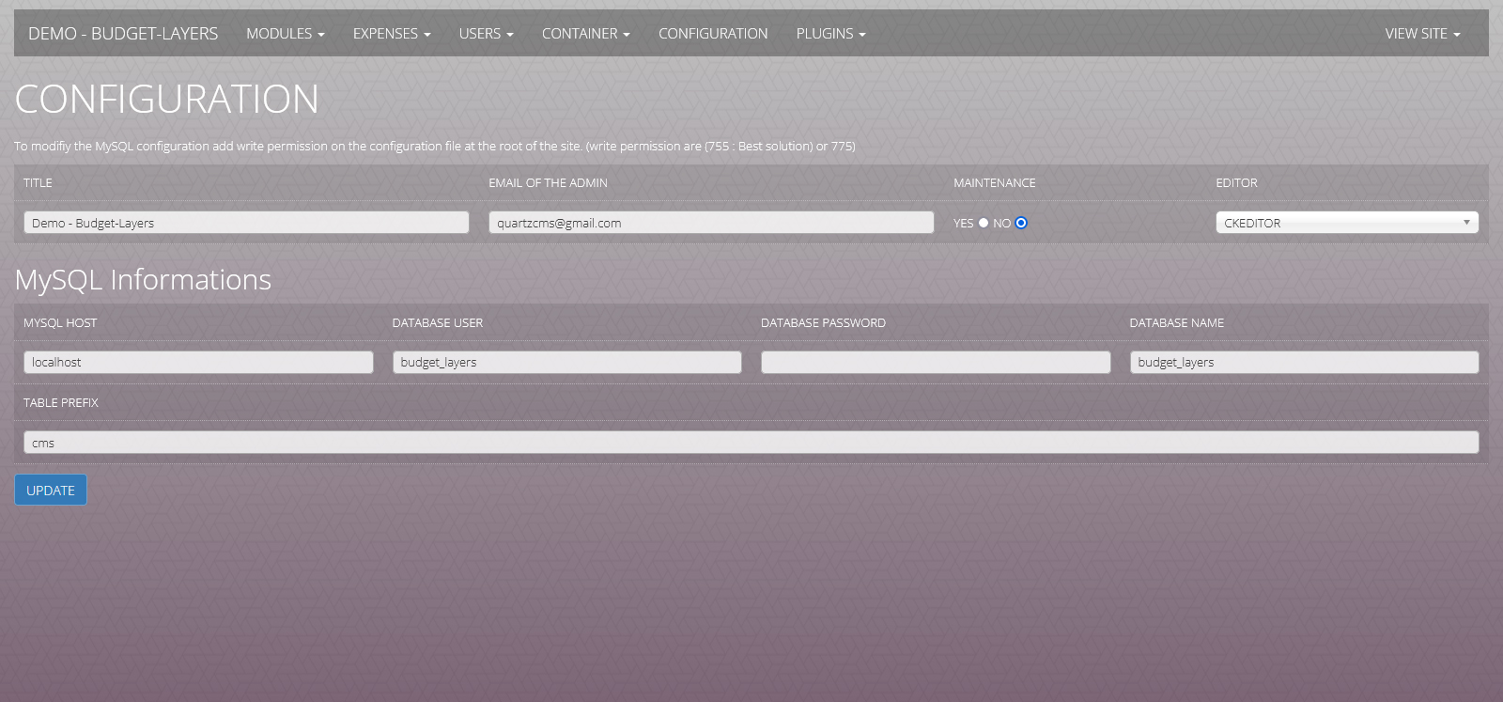
Task: Open the Plugins dropdown menu
Action: (x=830, y=34)
